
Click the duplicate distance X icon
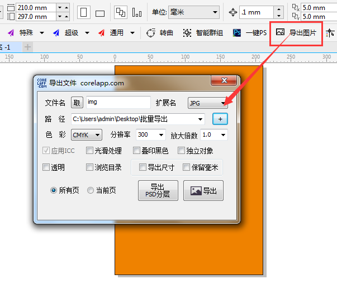(x=296, y=7)
